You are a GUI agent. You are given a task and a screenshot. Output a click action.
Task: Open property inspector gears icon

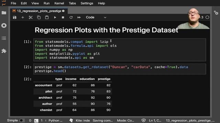[x=216, y=13]
